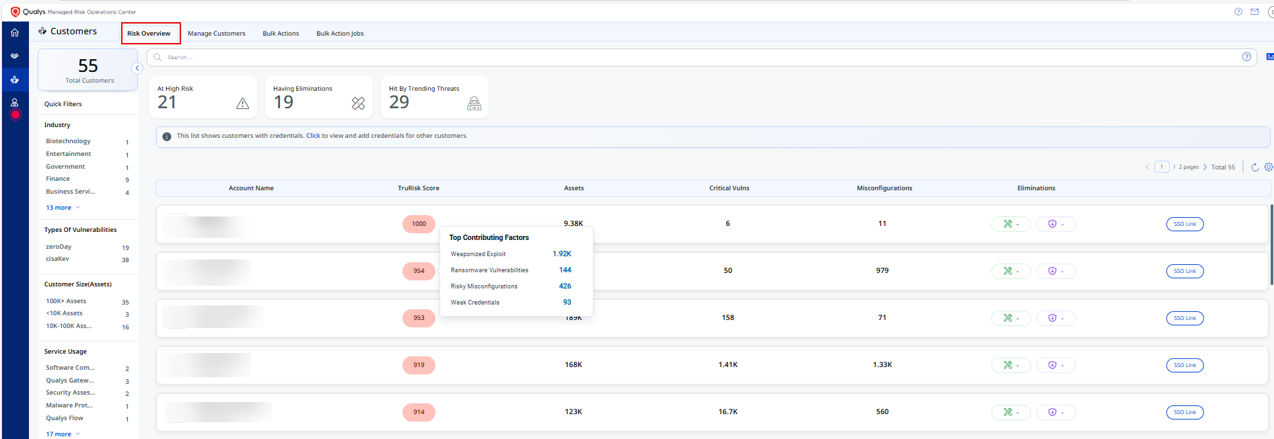The height and width of the screenshot is (439, 1274).
Task: Click the help icon in search bar
Action: pyautogui.click(x=1246, y=57)
